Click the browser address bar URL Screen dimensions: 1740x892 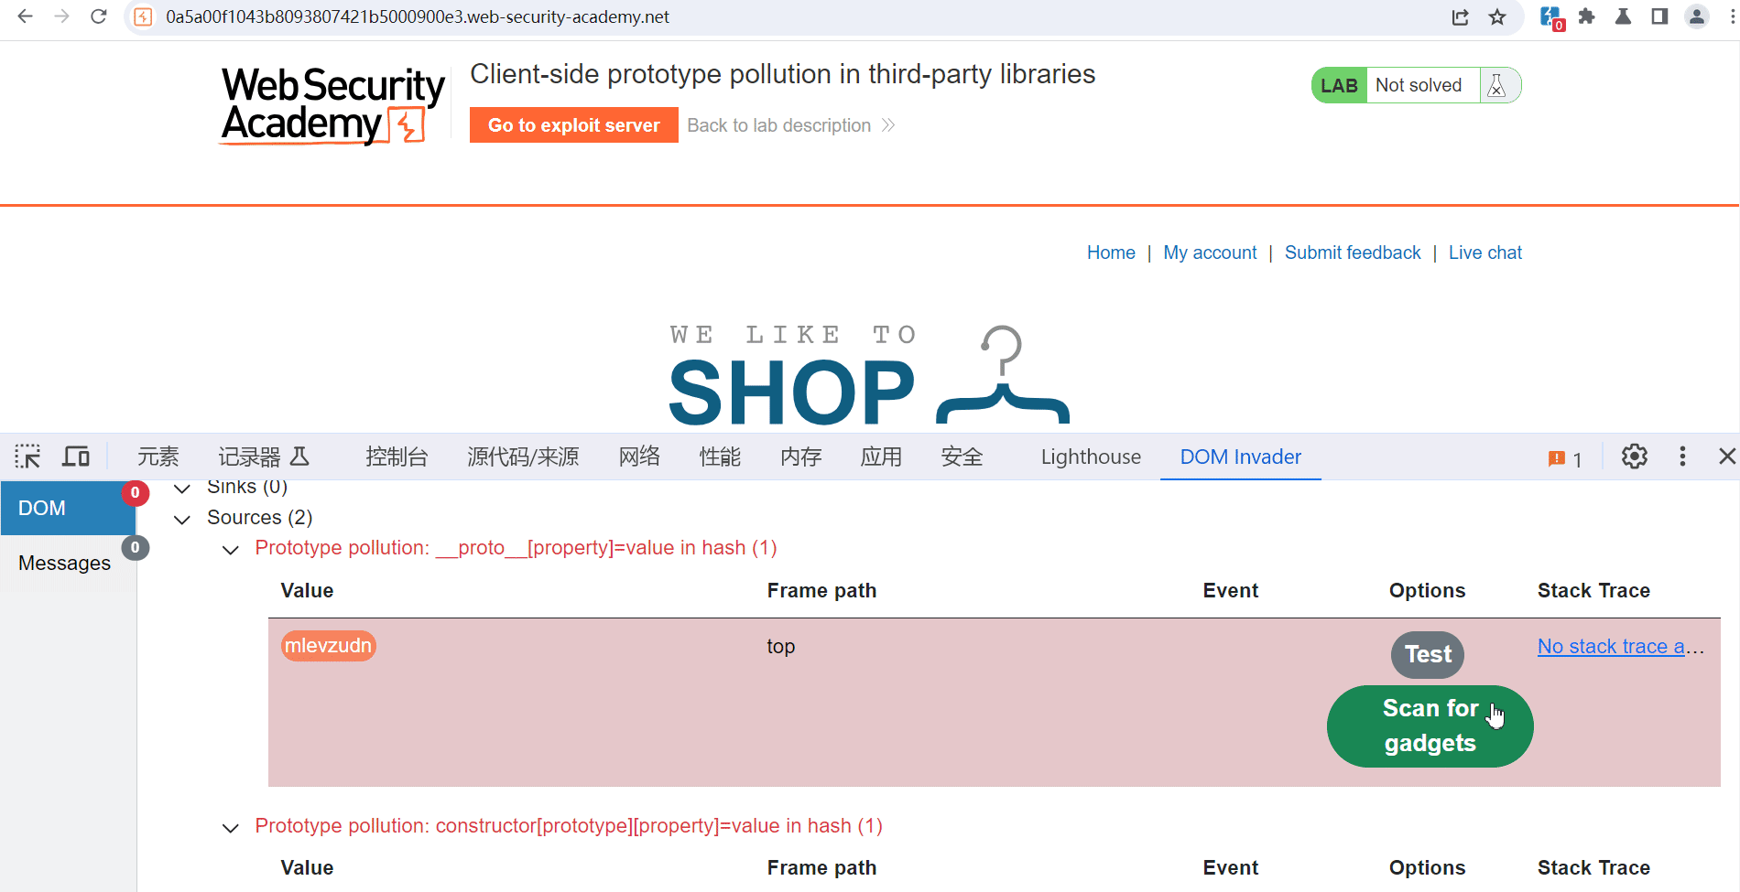click(418, 16)
